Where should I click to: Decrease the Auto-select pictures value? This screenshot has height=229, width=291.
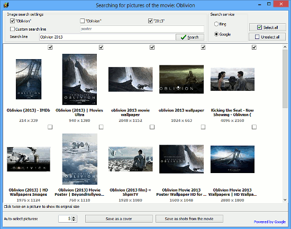tap(74, 220)
